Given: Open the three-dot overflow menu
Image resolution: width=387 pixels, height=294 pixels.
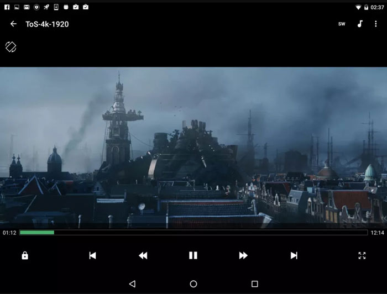Looking at the screenshot, I should pos(375,24).
